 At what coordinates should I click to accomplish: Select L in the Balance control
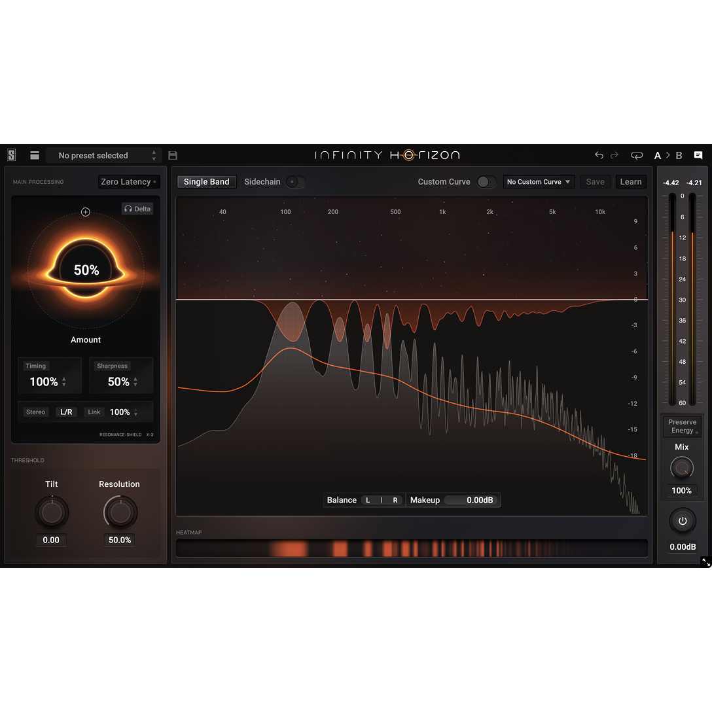coord(367,499)
